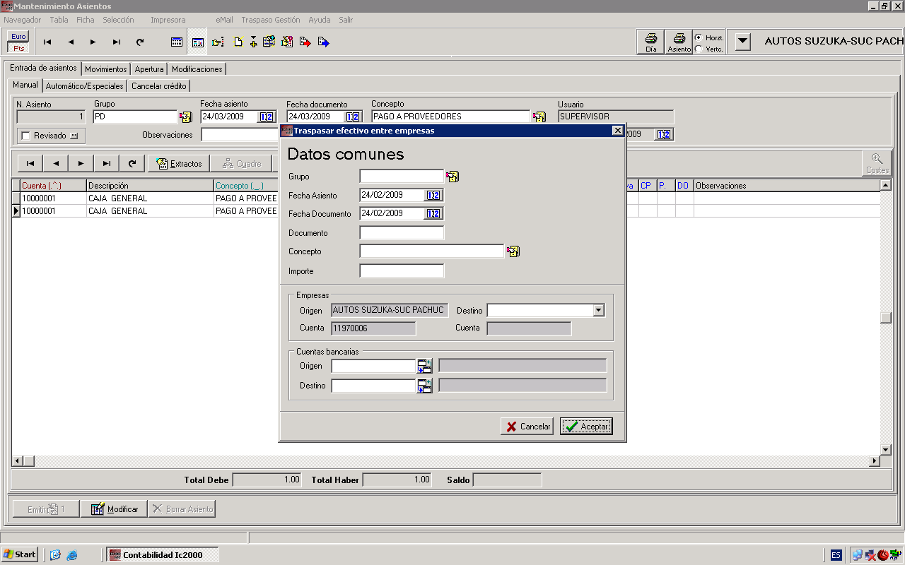The height and width of the screenshot is (565, 905).
Task: Open the Cancelar crédito sub-tab
Action: 159,86
